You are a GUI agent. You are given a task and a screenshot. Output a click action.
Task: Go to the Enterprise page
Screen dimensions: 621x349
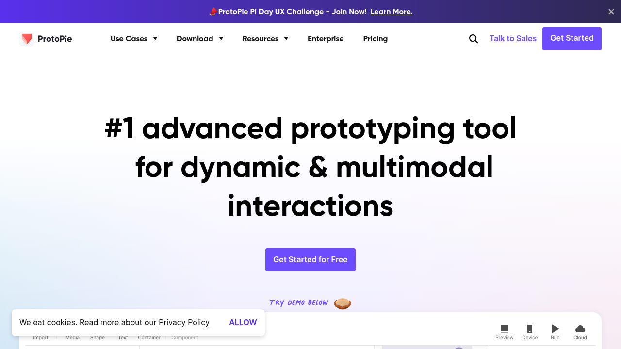coord(326,39)
